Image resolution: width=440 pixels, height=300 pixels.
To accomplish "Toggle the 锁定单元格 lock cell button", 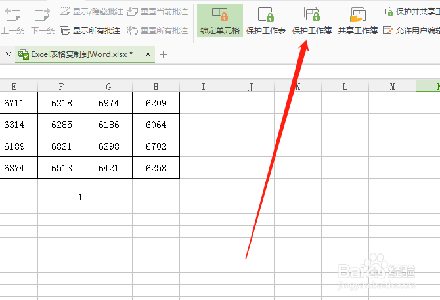I will tap(220, 21).
